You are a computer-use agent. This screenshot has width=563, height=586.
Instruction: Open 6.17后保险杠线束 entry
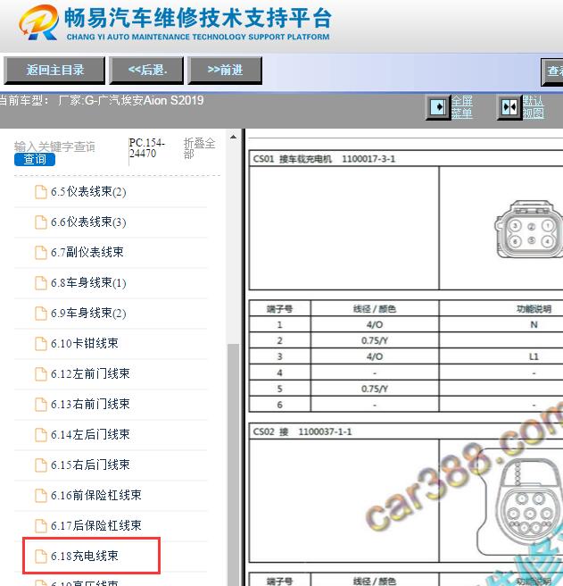pos(96,526)
